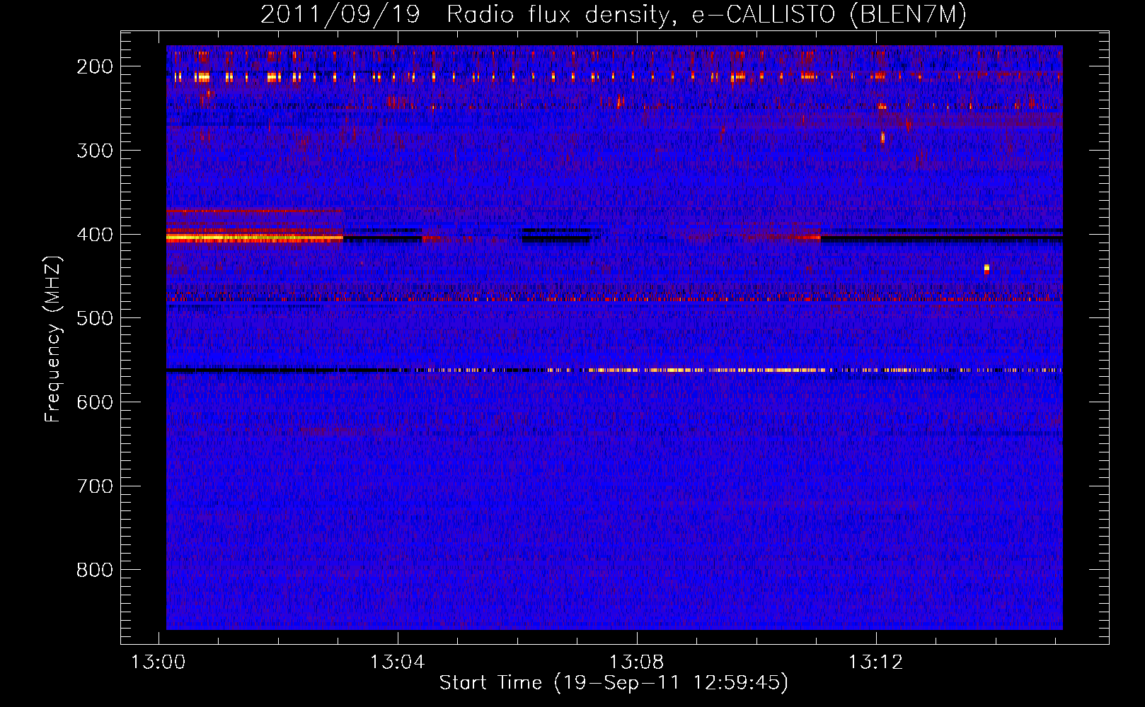Click the bright dashed line near 560 MHz
The width and height of the screenshot is (1145, 707).
[729, 370]
